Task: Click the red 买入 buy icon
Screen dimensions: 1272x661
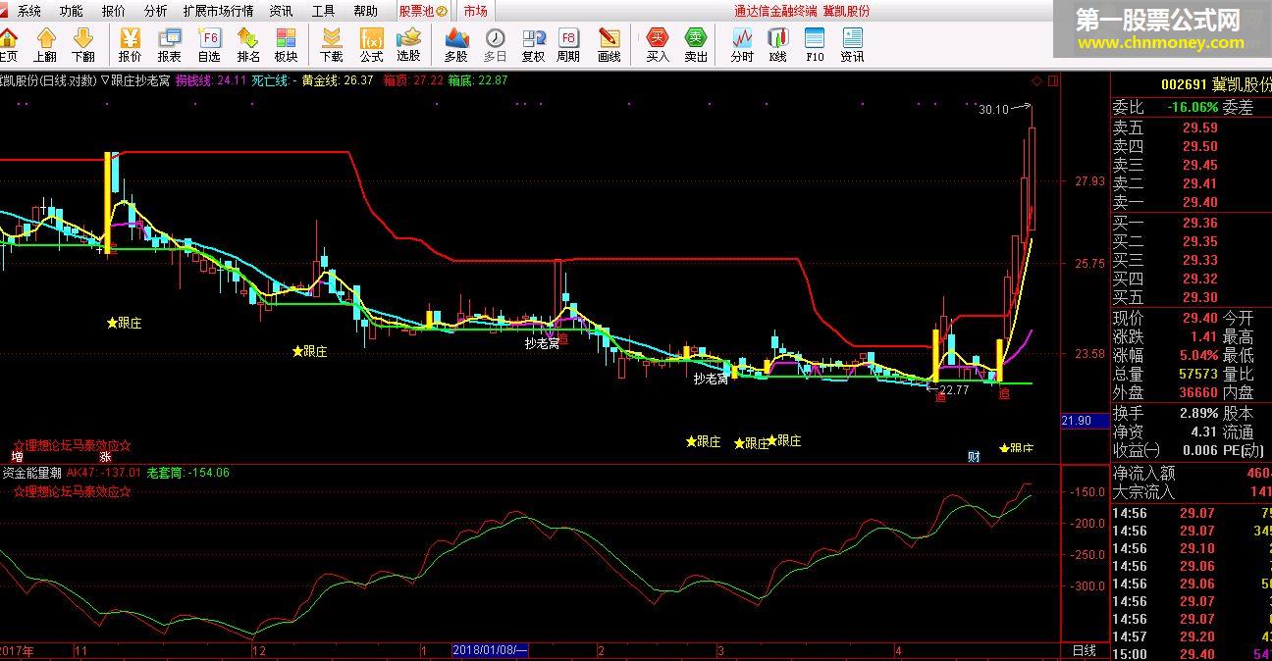Action: (658, 44)
